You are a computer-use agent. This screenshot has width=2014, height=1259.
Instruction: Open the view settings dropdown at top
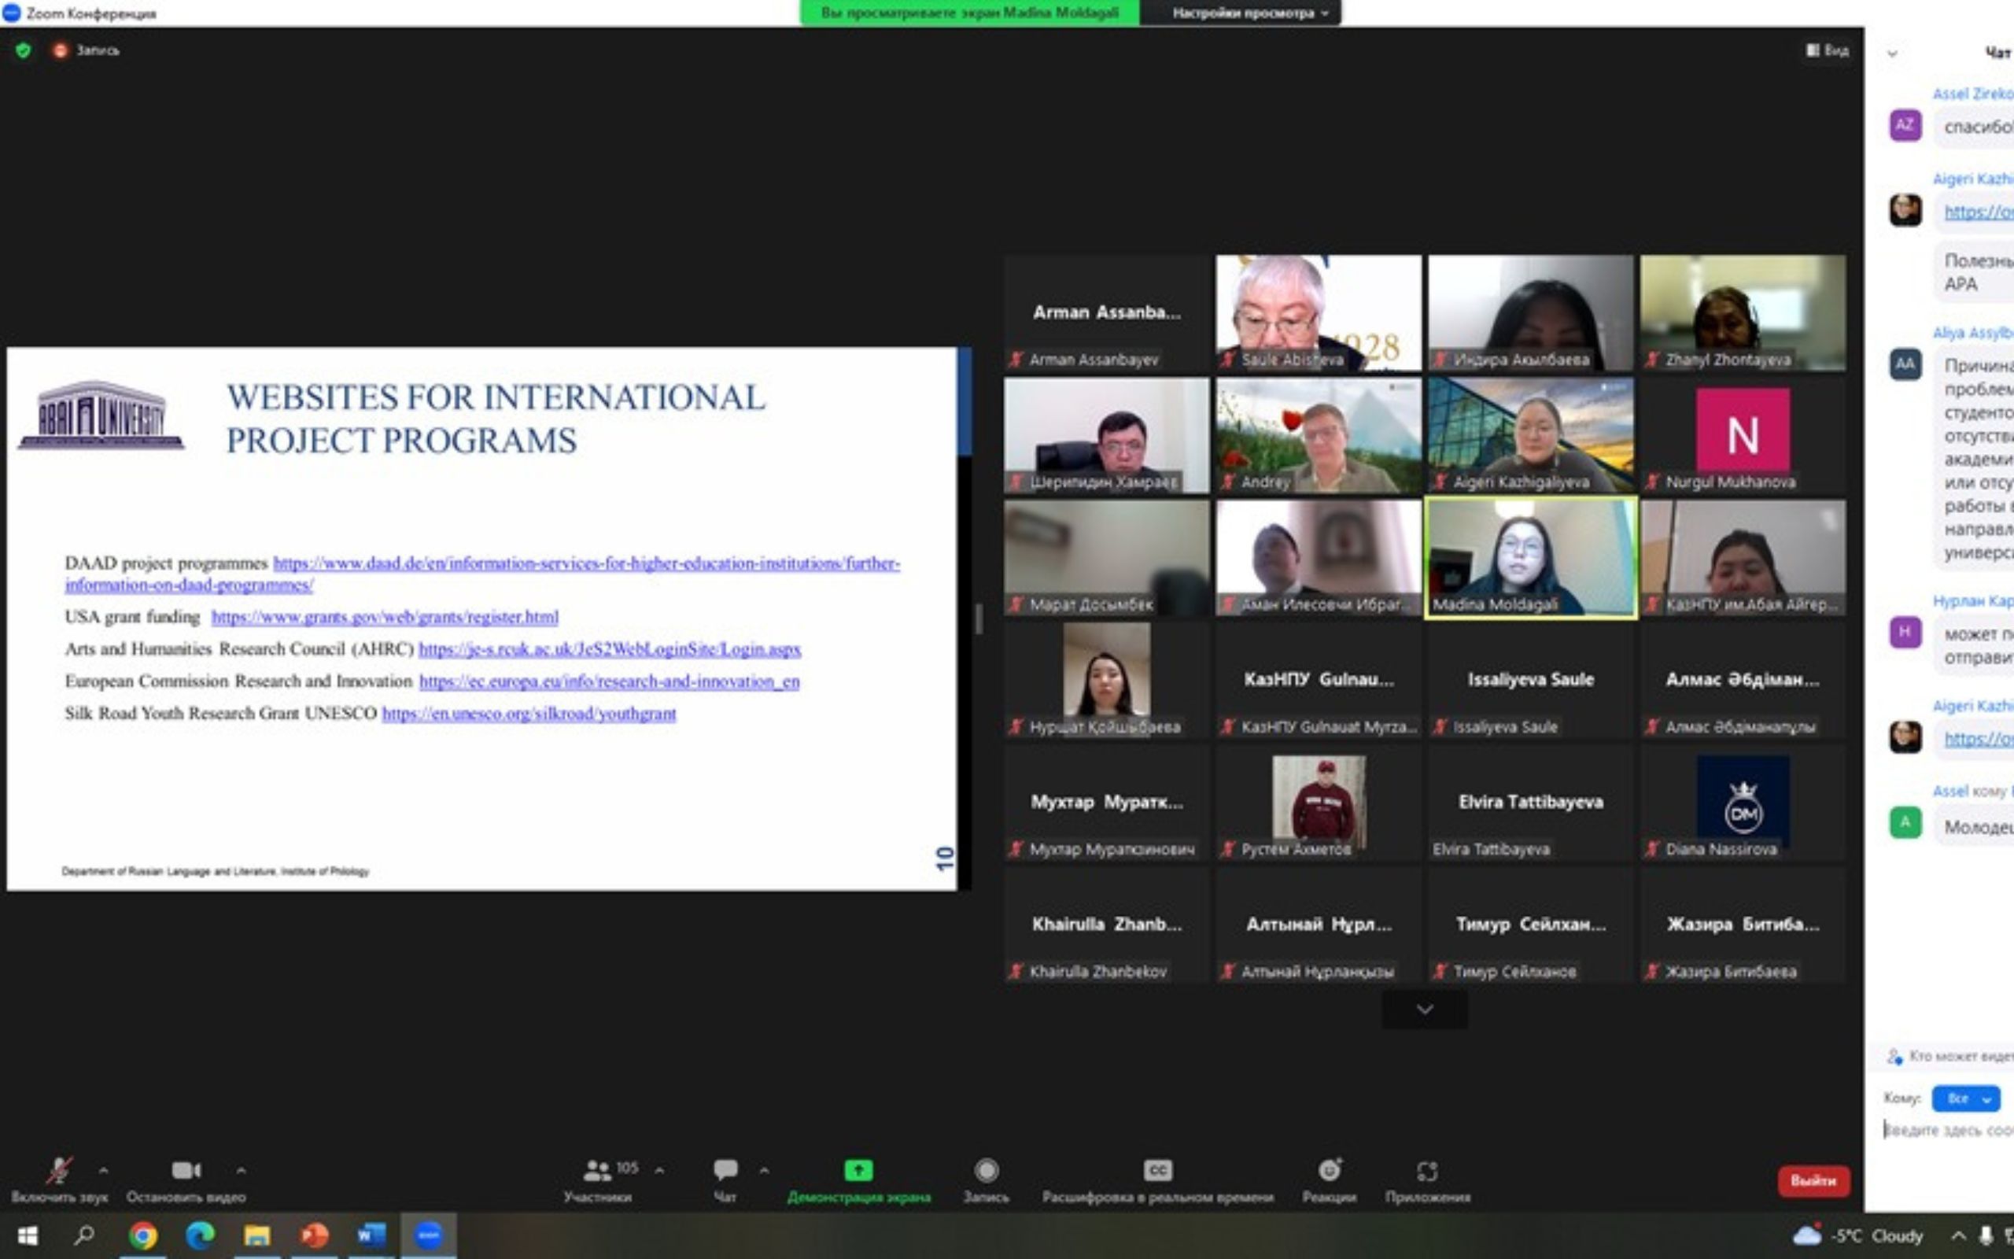(1249, 13)
